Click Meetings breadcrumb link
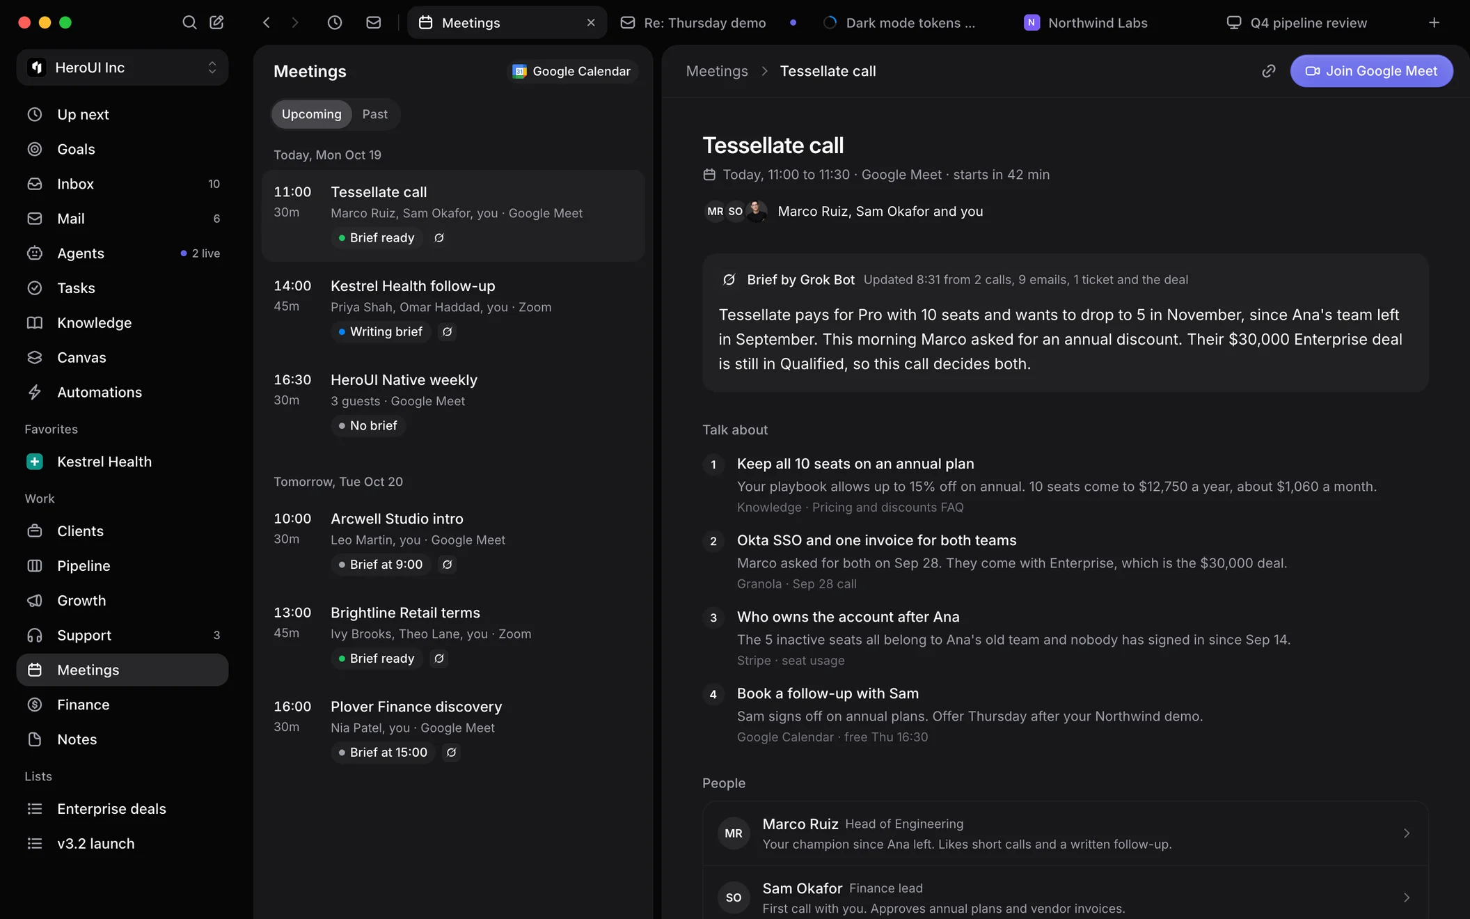 (x=717, y=71)
